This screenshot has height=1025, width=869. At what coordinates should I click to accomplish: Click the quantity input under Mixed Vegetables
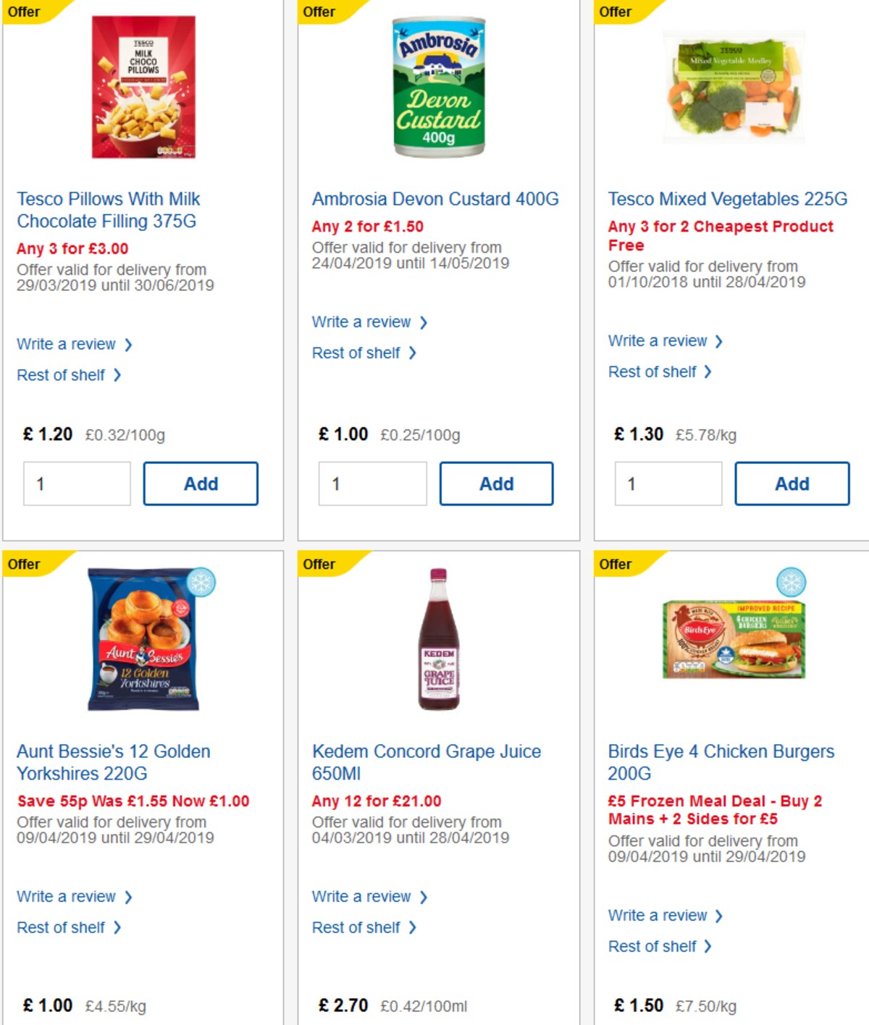(x=667, y=484)
